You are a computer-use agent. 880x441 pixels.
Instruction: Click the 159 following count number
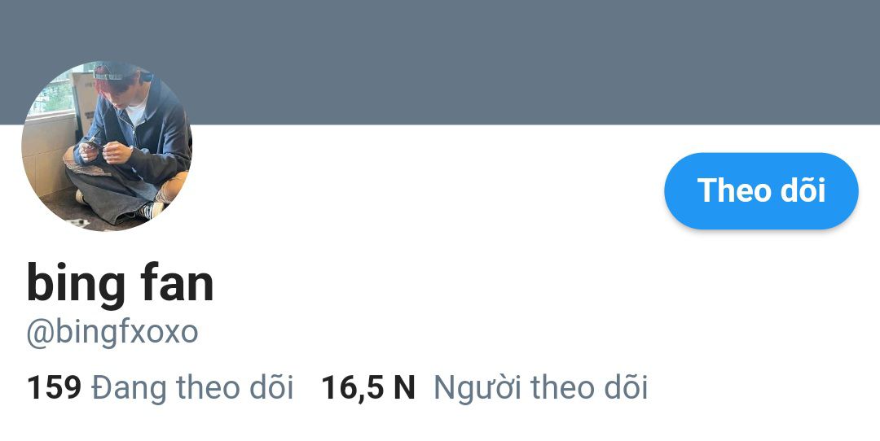pyautogui.click(x=54, y=388)
